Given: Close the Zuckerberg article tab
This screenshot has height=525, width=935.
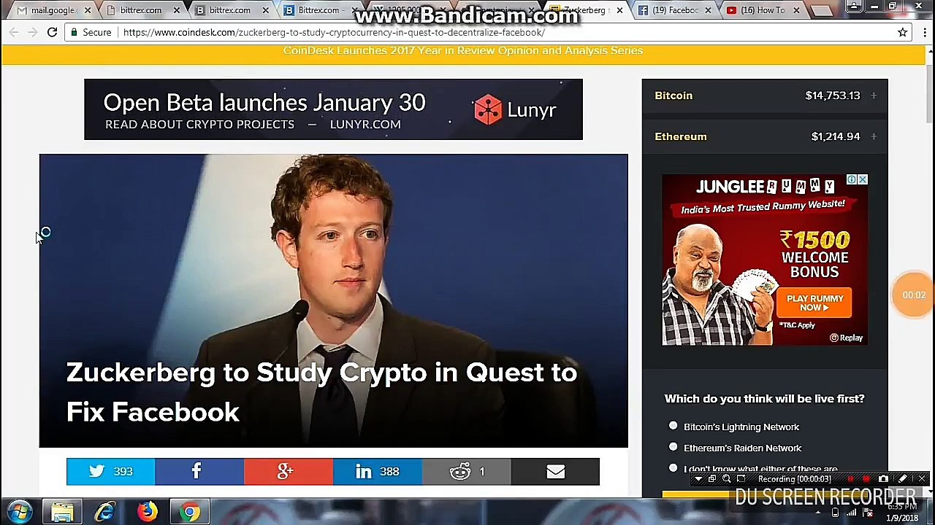Looking at the screenshot, I should coord(619,10).
